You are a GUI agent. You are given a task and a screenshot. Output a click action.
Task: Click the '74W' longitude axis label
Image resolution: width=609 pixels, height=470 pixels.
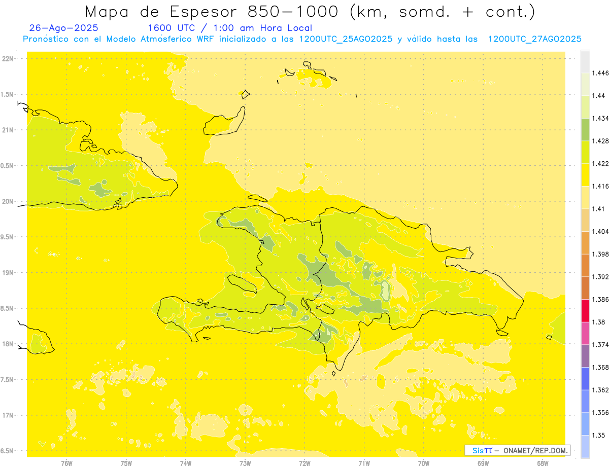(x=186, y=463)
